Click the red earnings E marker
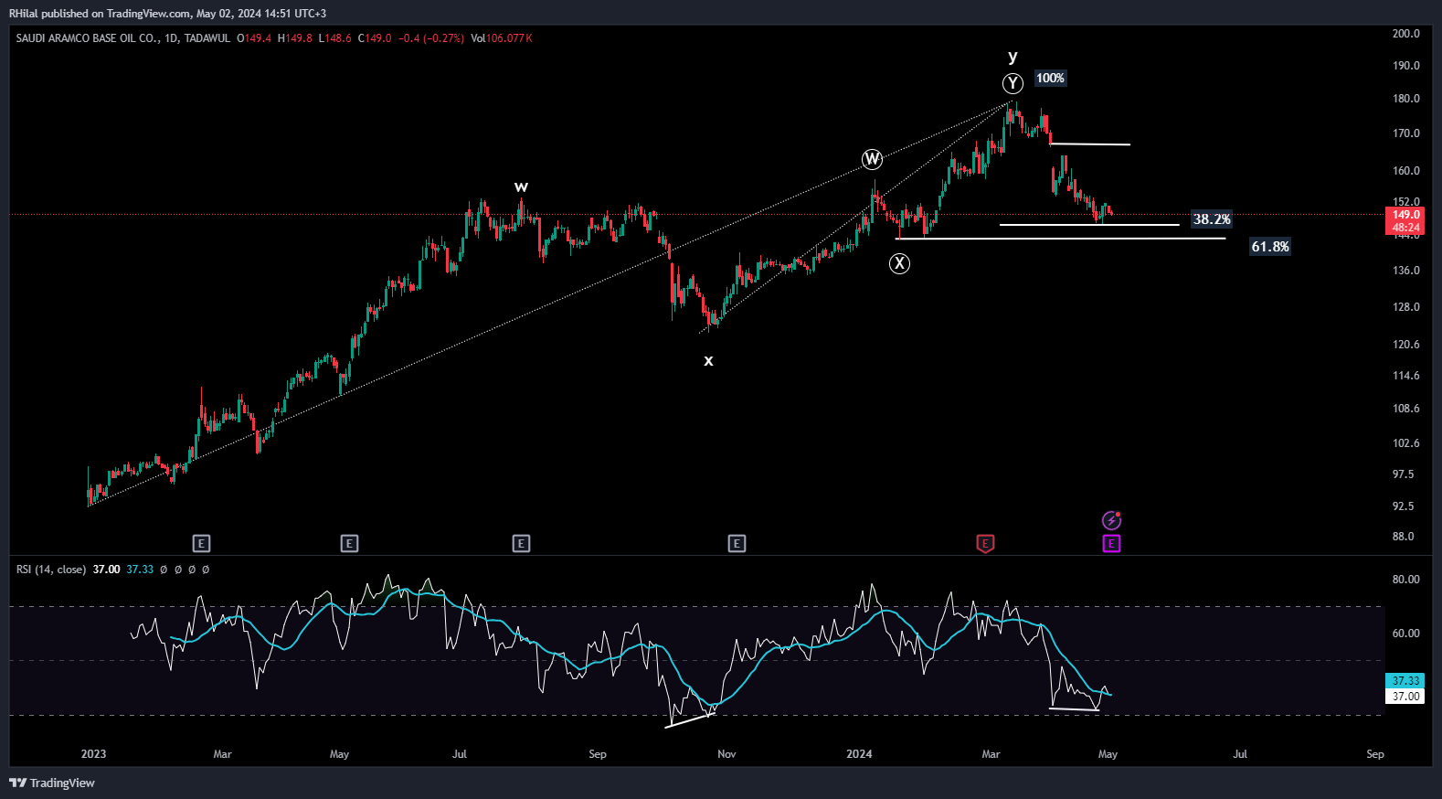 pos(985,544)
